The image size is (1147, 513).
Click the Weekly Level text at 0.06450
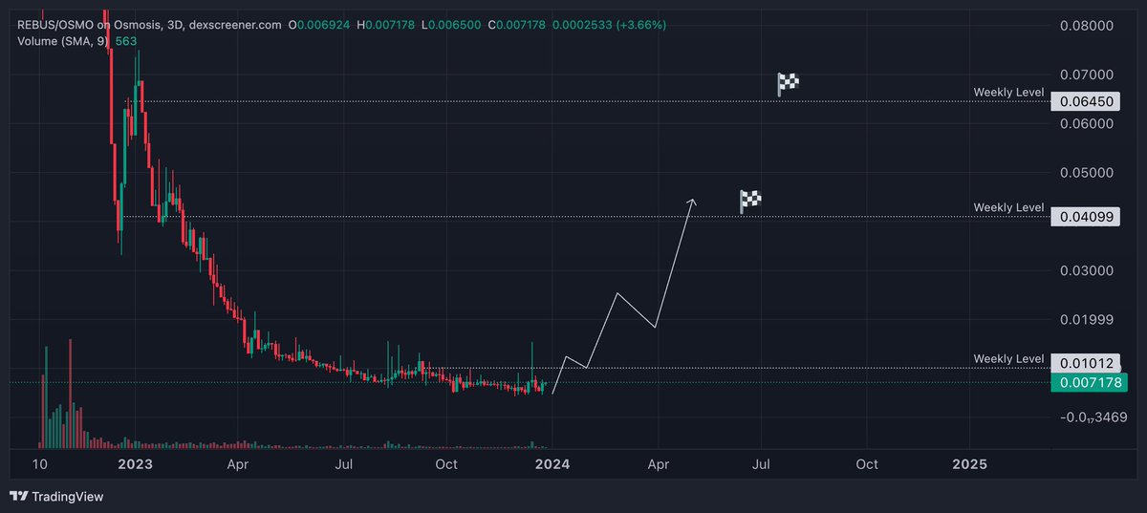1008,92
